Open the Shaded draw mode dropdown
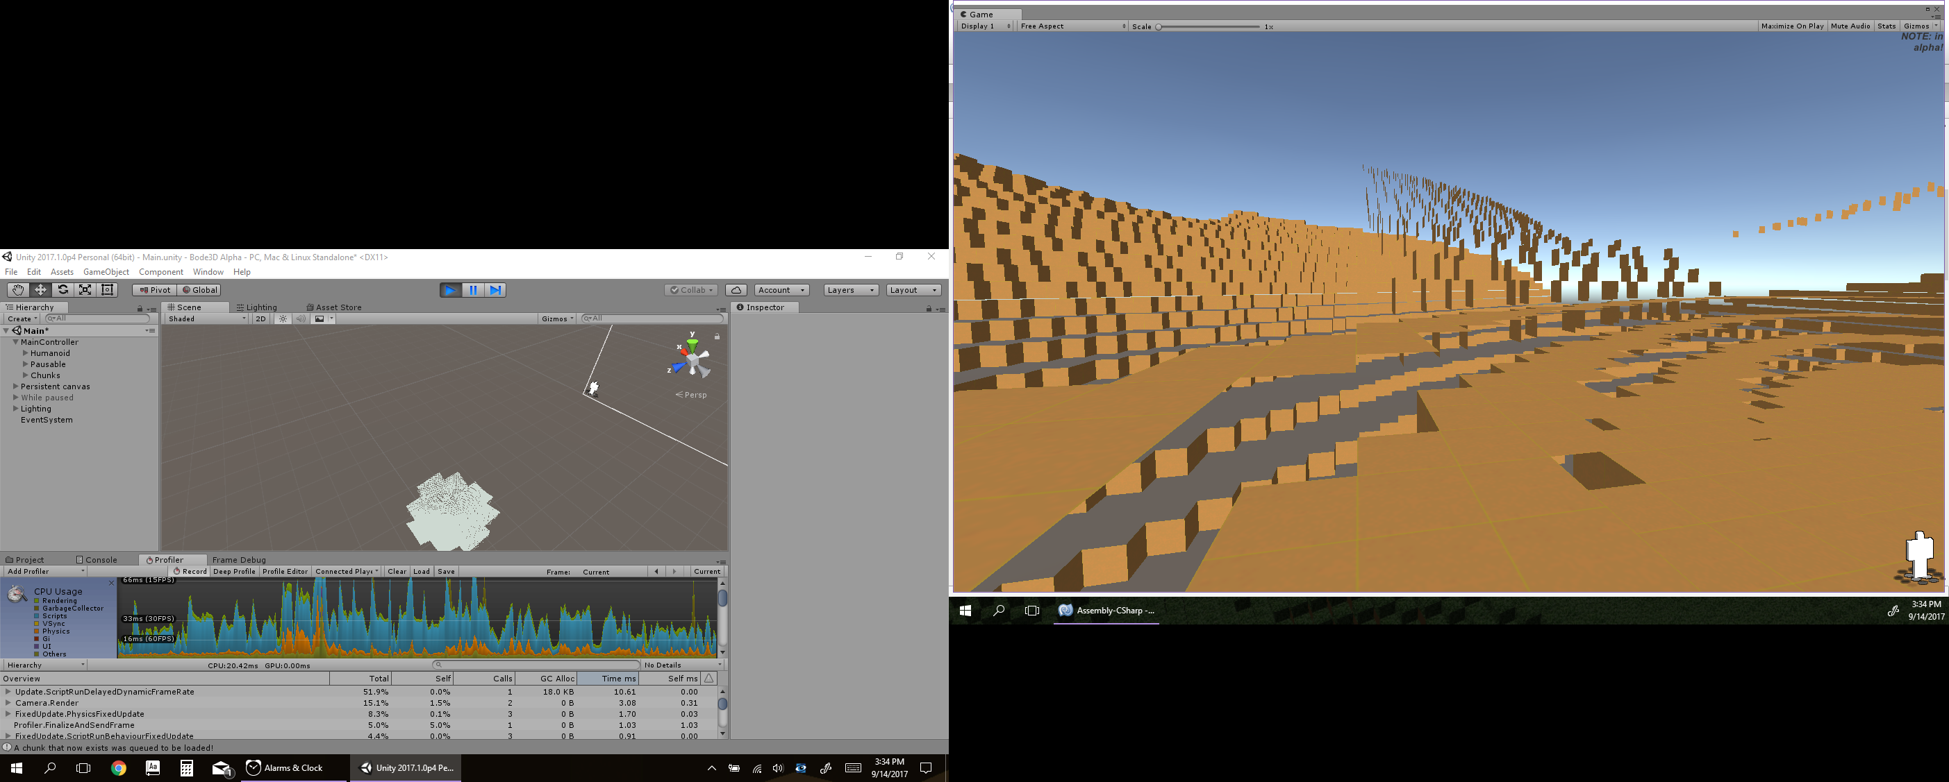This screenshot has height=782, width=1949. click(x=206, y=319)
